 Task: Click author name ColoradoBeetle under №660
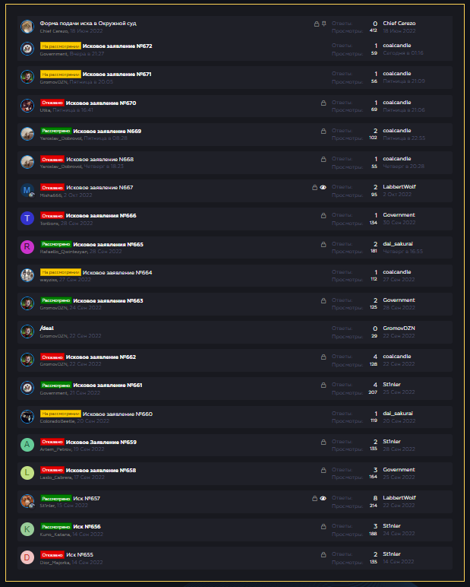58,421
